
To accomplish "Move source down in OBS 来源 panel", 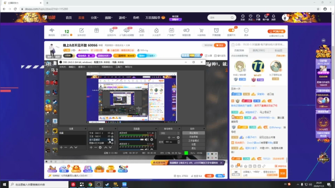I will 110,148.
